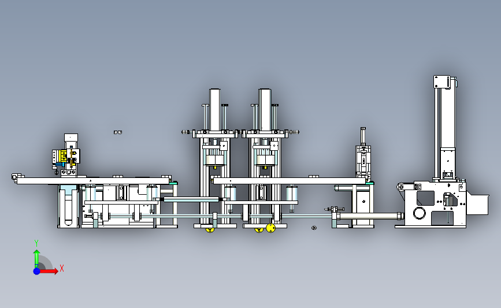Select the left press station's top cylinder
This screenshot has height=308, width=501.
point(215,110)
